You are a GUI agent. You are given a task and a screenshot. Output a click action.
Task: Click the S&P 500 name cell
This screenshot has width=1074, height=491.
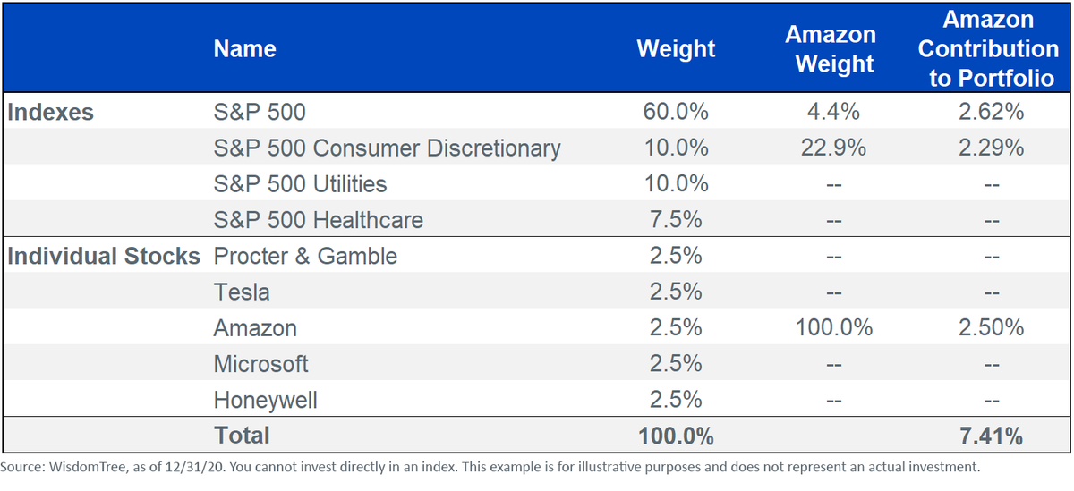[260, 112]
